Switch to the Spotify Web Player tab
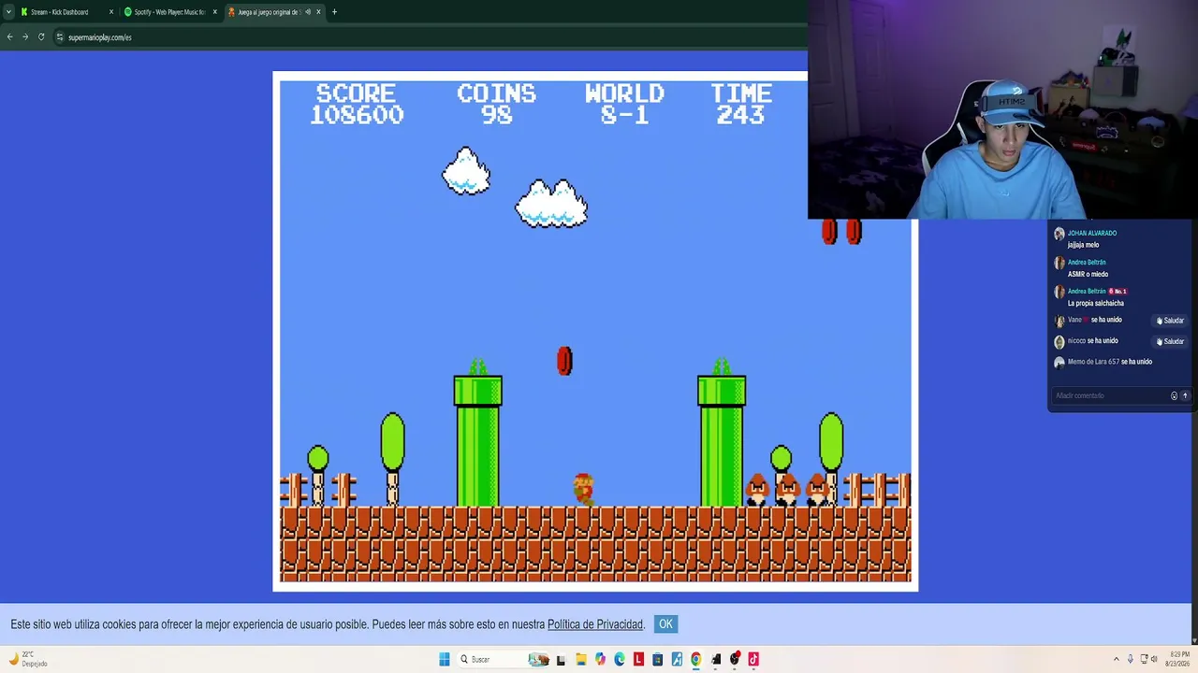Screen dimensions: 1198x673 (170, 12)
